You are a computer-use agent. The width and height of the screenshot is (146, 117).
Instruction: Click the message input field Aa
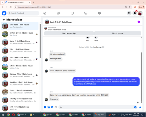tap(96, 107)
